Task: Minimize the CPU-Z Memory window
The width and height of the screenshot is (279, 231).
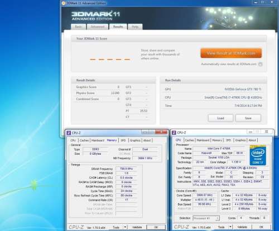Action: [145, 132]
